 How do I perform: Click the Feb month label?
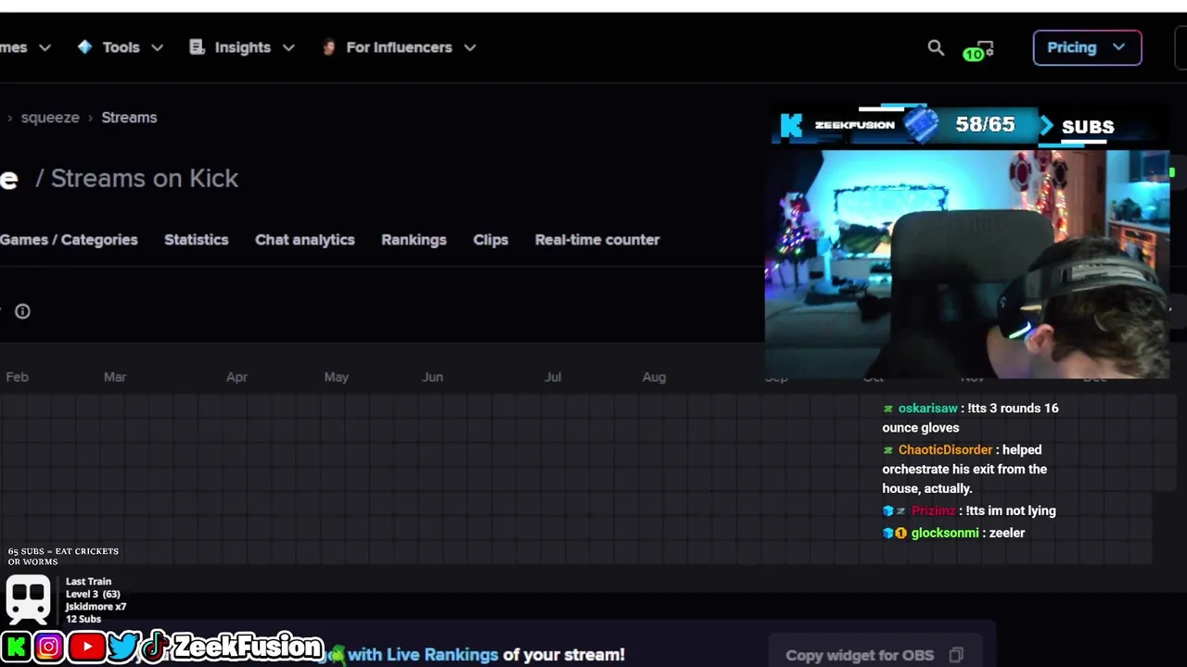tap(17, 377)
